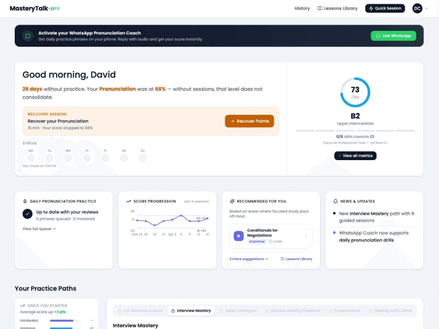Click the trend icon beside Score Progression
This screenshot has width=439, height=329.
coord(128,201)
